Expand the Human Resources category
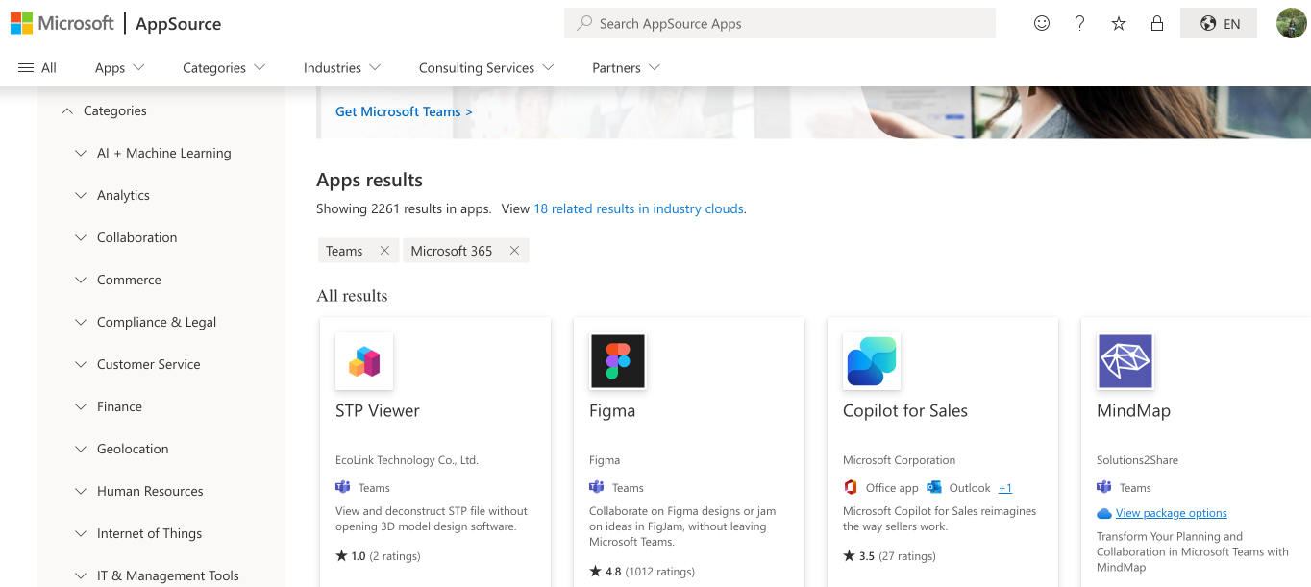The height and width of the screenshot is (587, 1311). point(81,492)
